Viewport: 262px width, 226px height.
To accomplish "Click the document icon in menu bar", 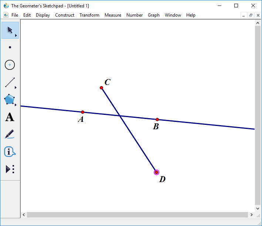I will 6,15.
